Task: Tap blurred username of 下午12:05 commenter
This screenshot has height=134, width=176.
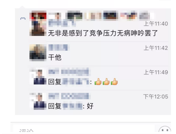Action: coord(69,96)
